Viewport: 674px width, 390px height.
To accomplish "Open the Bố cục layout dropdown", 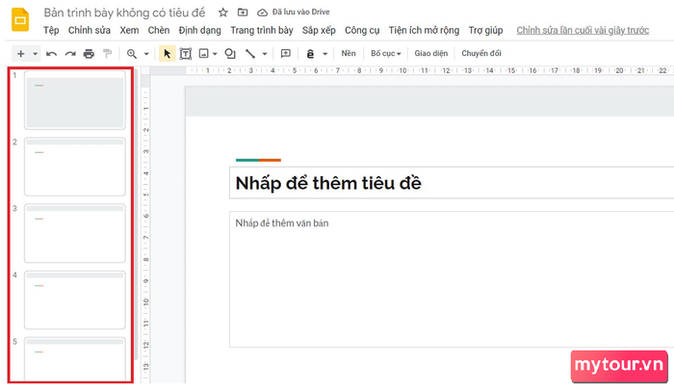I will 385,53.
